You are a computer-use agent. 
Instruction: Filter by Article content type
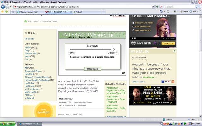27,48
